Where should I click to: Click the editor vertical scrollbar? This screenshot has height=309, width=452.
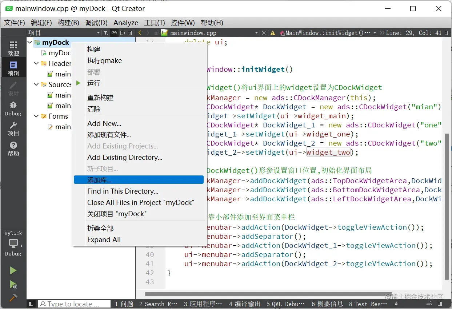(447, 207)
